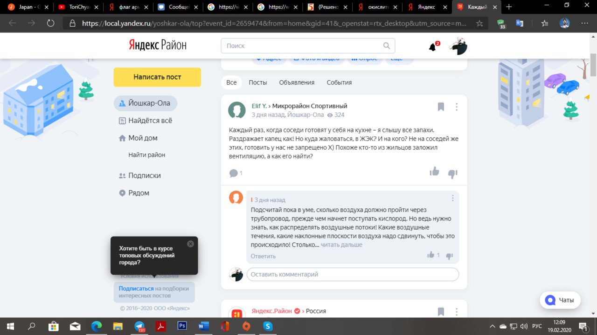Switch the РУС keyboard language indicator

(x=537, y=326)
